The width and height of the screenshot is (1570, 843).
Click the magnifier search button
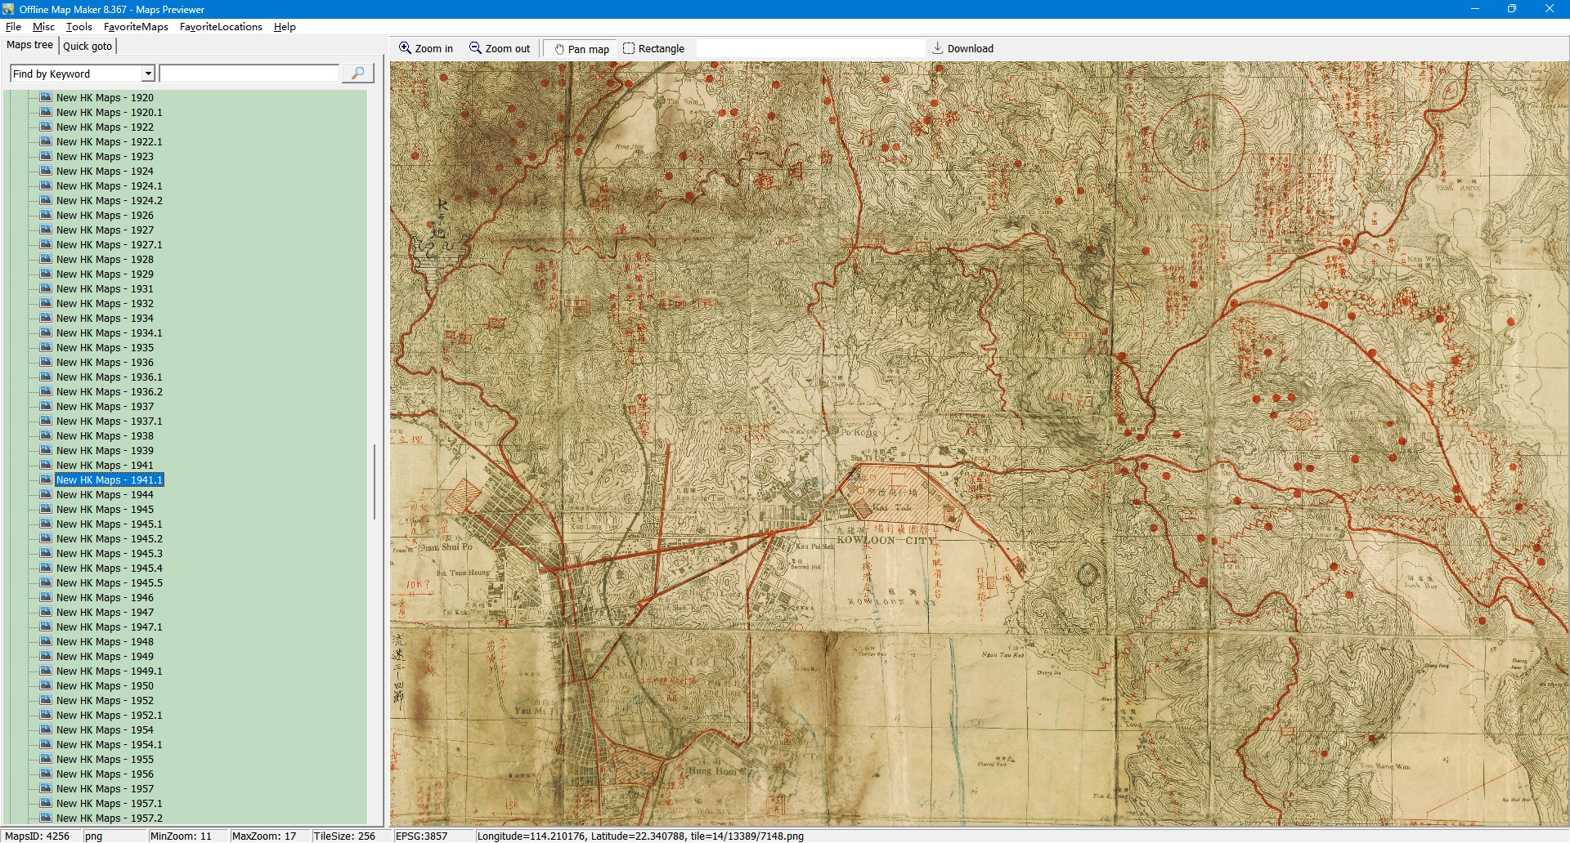[357, 74]
